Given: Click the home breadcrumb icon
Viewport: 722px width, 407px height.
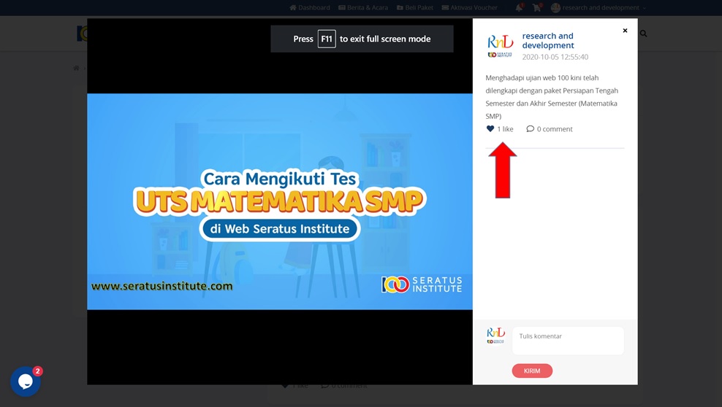Looking at the screenshot, I should [76, 68].
